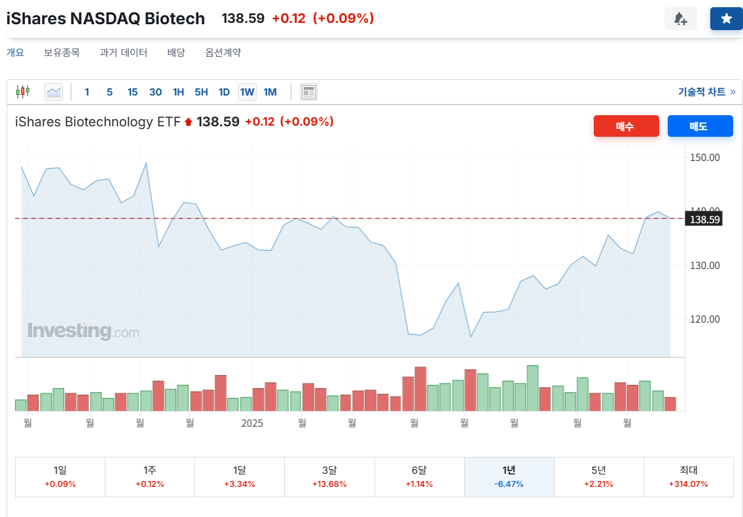
Task: Select the 6달 period range
Action: tap(420, 476)
